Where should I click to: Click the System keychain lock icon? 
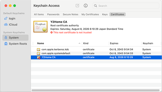(x=6, y=38)
